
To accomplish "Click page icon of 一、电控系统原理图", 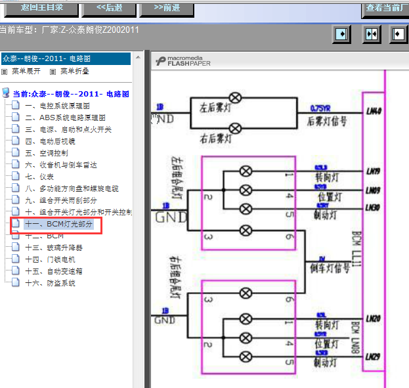I will [15, 105].
